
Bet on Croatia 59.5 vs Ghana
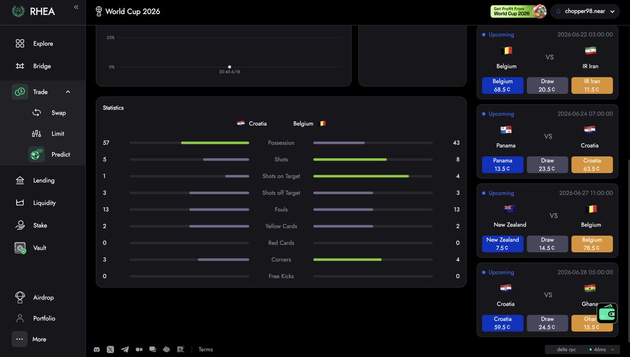pos(502,323)
